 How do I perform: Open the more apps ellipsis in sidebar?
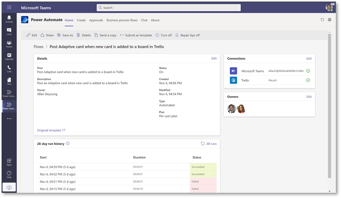point(9,119)
